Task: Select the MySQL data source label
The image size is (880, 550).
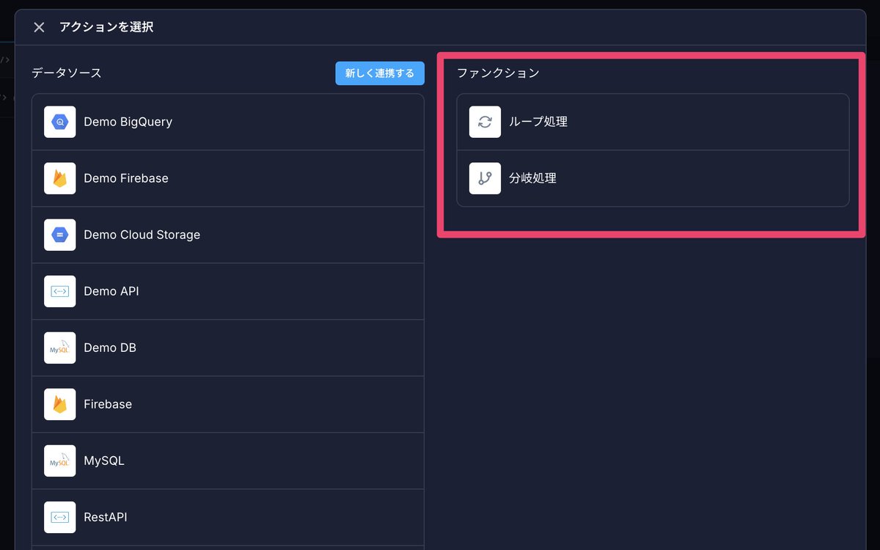Action: [x=104, y=461]
